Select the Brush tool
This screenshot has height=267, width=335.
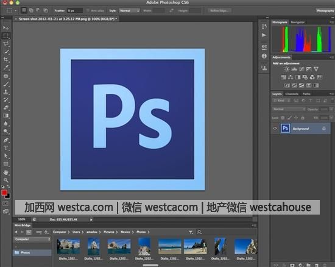5,84
